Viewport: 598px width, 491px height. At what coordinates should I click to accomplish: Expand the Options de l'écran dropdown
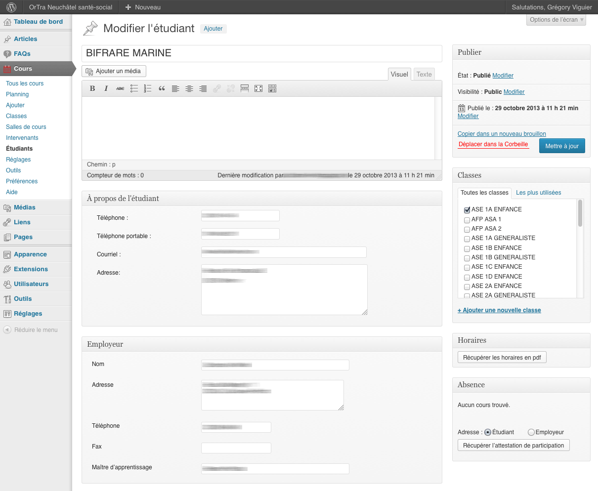556,20
